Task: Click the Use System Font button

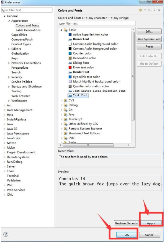Action: pyautogui.click(x=149, y=39)
